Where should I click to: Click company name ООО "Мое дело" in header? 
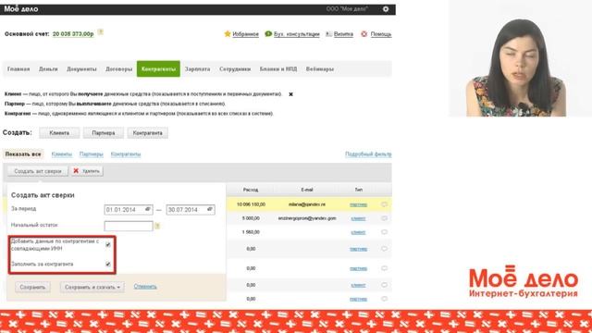pos(347,8)
